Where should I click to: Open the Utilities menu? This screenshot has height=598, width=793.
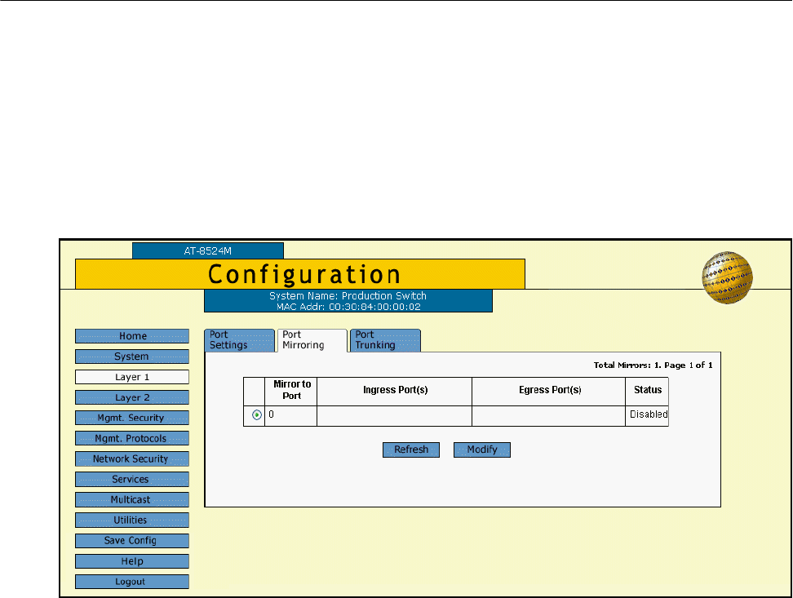click(x=132, y=520)
